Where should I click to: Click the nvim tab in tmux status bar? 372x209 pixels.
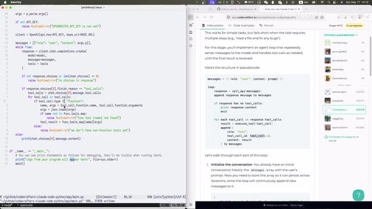[x=6, y=205]
